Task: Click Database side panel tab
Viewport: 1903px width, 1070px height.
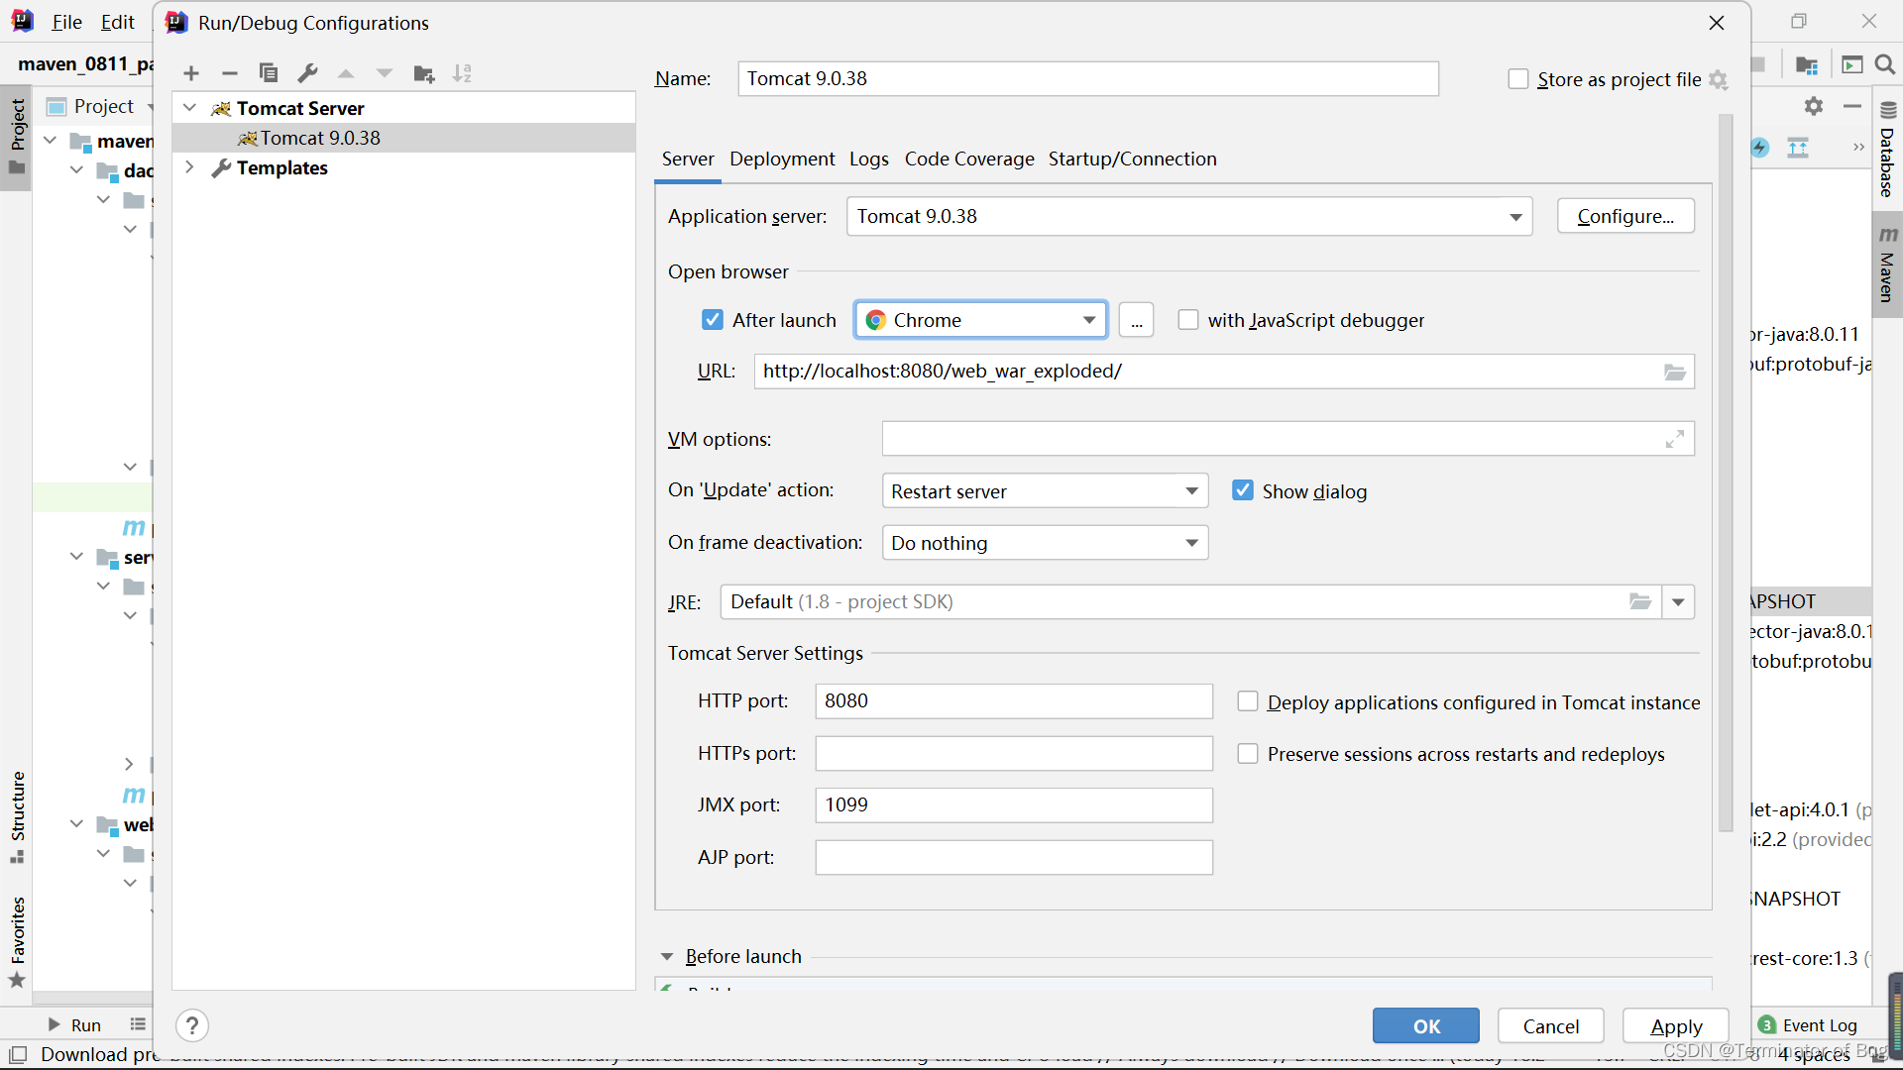Action: (1887, 151)
